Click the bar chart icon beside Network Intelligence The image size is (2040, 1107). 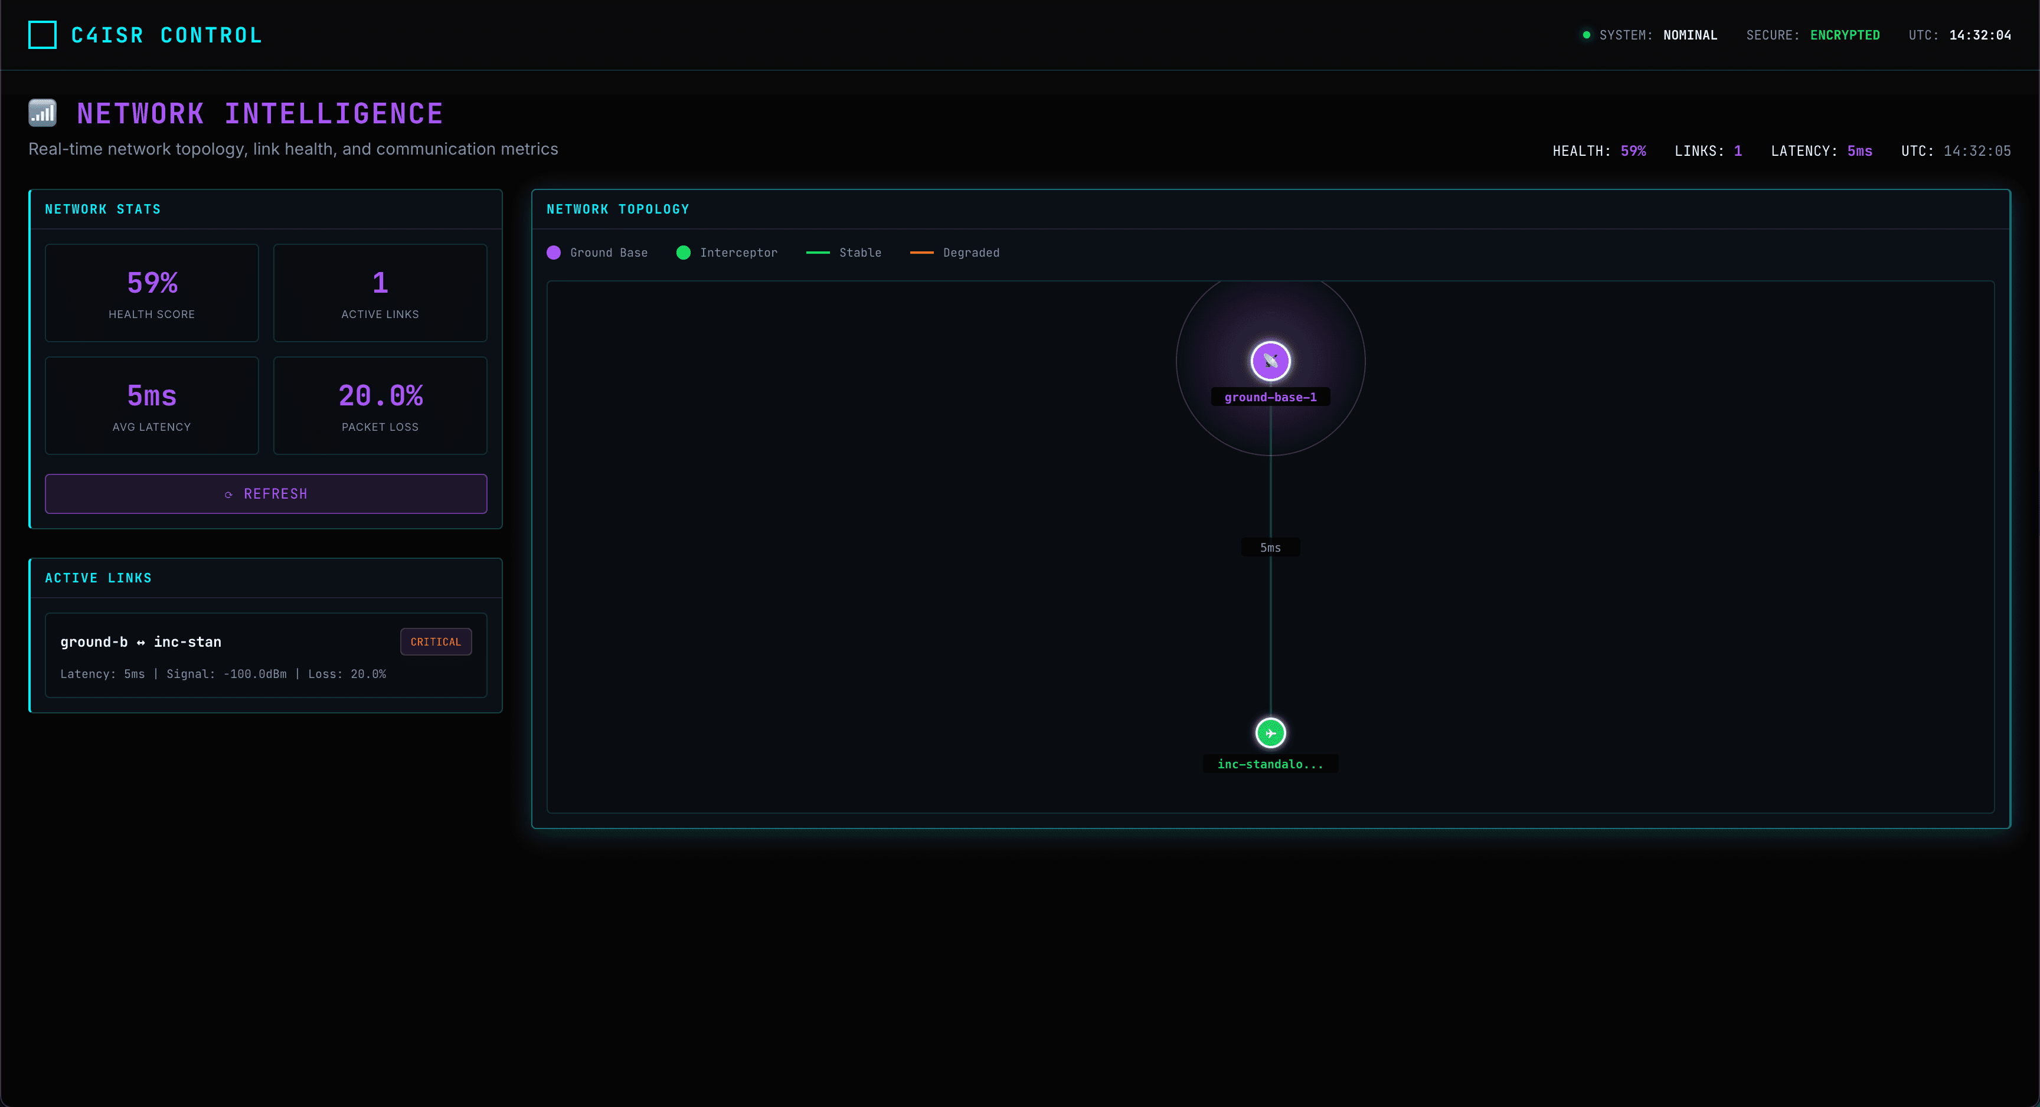[x=42, y=113]
